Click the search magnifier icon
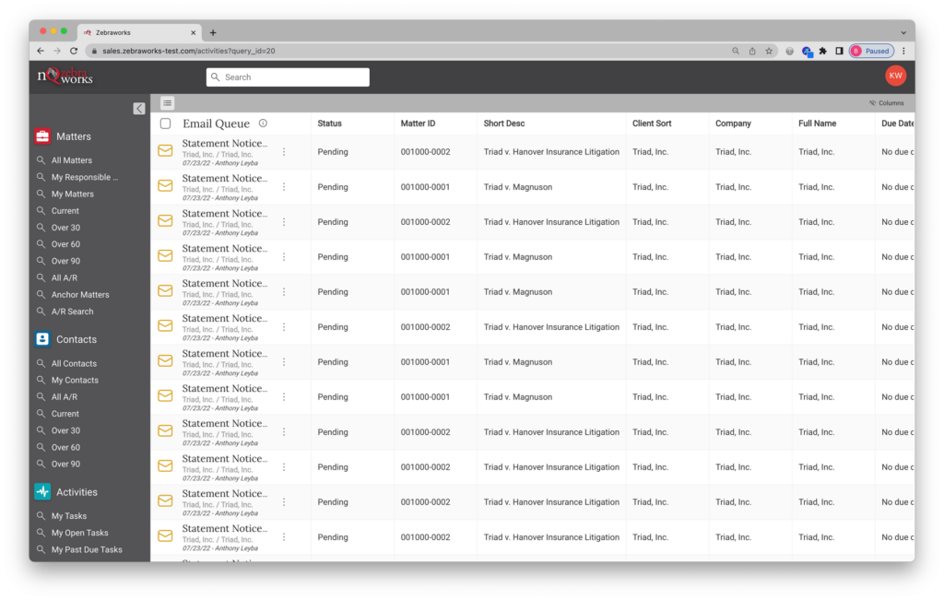 [x=218, y=76]
